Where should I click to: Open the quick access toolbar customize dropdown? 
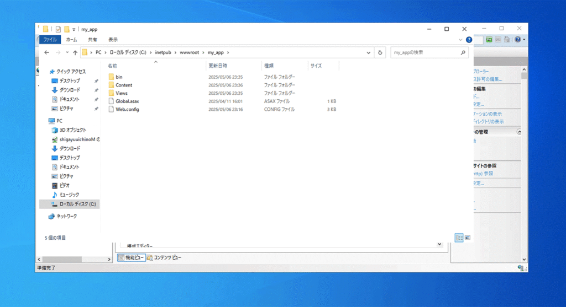74,30
